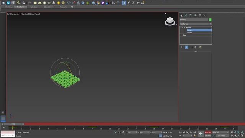The height and width of the screenshot is (138, 245).
Task: Click Add Time Tag
Action: coord(167,136)
